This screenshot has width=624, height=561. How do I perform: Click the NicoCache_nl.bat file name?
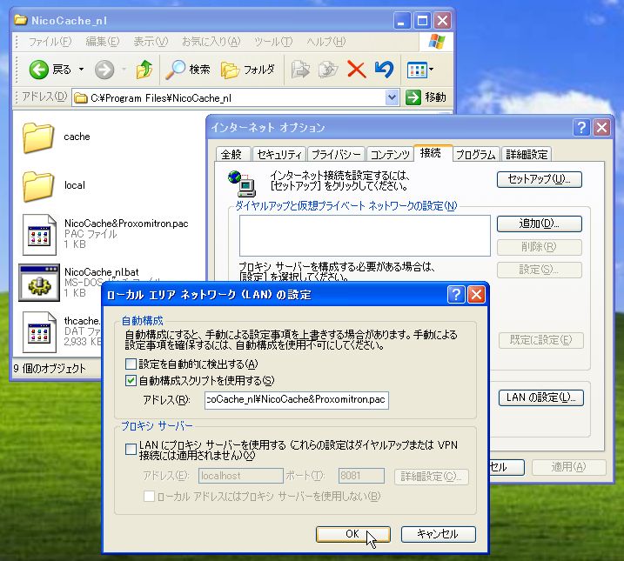click(x=102, y=272)
